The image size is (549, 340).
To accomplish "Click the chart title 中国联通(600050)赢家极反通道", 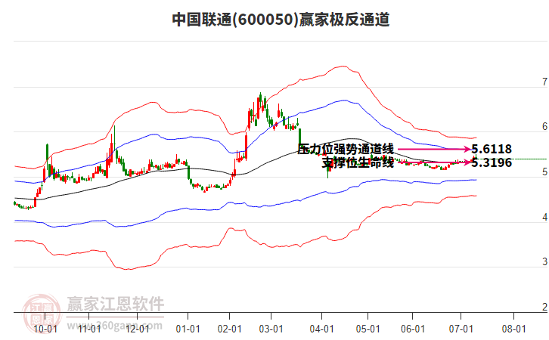I will [x=281, y=20].
